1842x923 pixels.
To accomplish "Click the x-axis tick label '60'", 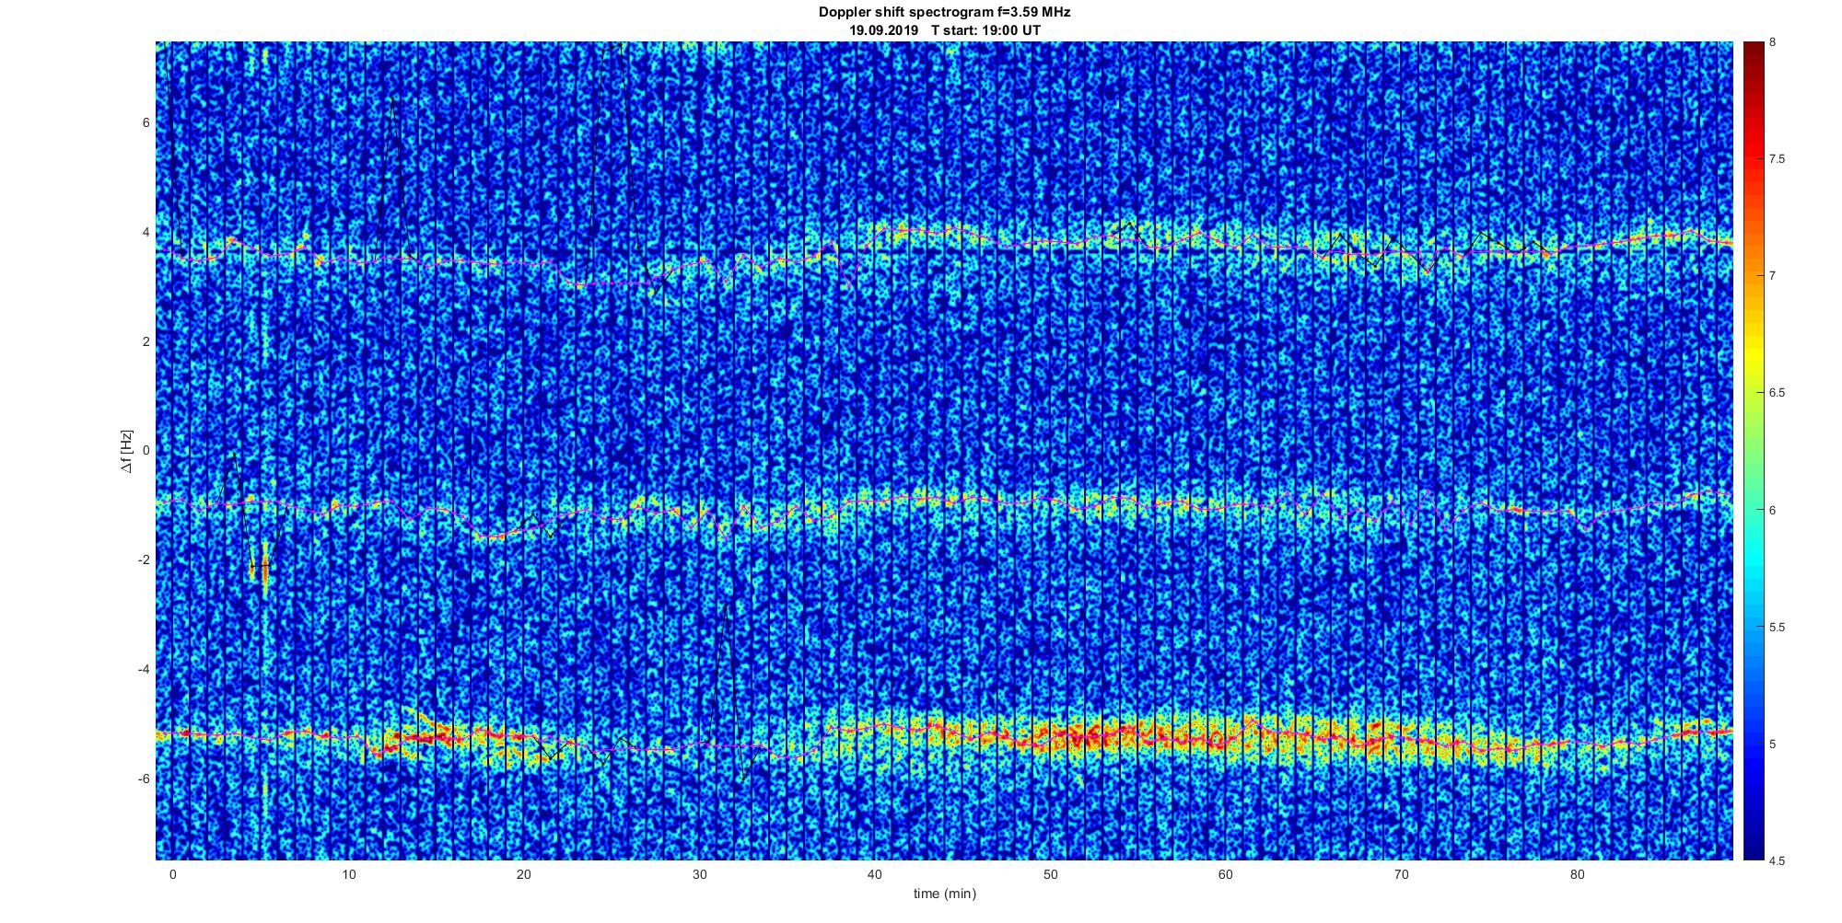I will [x=1226, y=874].
